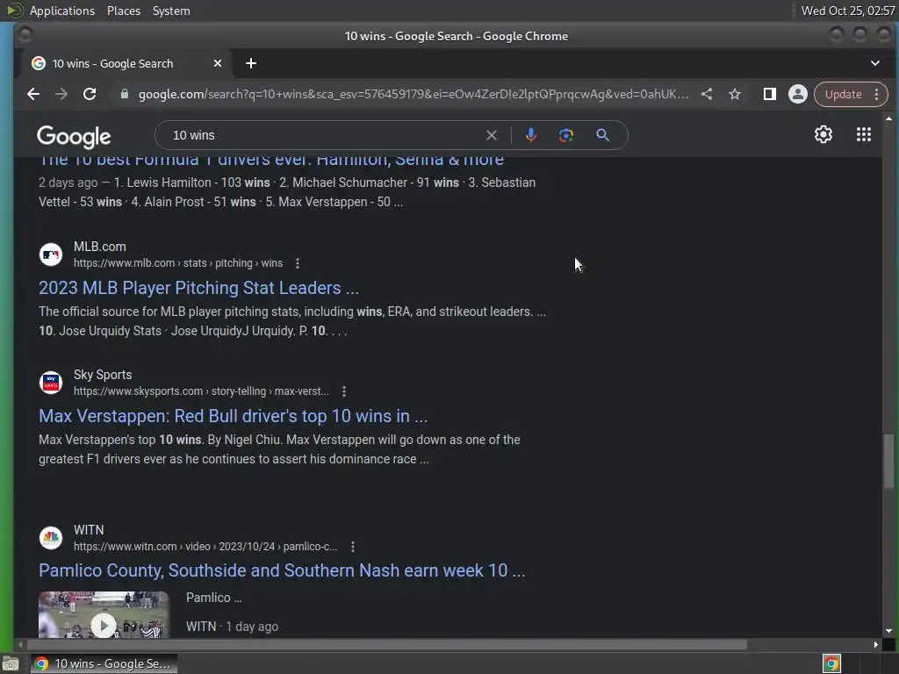Open more options for Sky Sports result
899x674 pixels.
pos(344,391)
